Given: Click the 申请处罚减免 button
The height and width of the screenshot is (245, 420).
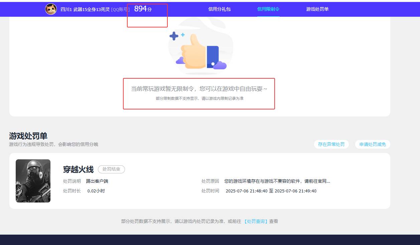Looking at the screenshot, I should (372, 144).
